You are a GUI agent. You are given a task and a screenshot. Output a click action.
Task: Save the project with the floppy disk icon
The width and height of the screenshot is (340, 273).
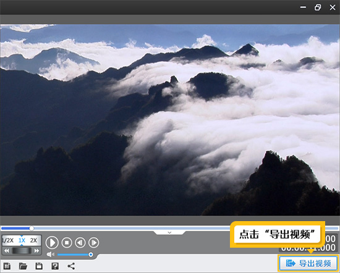39,266
